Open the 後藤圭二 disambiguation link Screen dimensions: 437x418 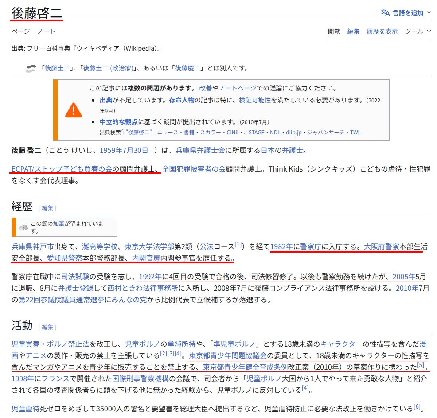pyautogui.click(x=58, y=68)
